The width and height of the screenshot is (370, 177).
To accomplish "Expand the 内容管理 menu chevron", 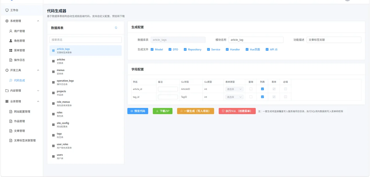I will tap(38, 91).
